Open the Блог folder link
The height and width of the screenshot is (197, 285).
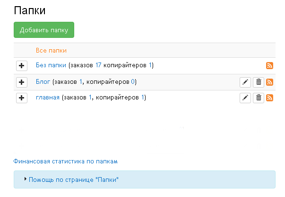[43, 82]
